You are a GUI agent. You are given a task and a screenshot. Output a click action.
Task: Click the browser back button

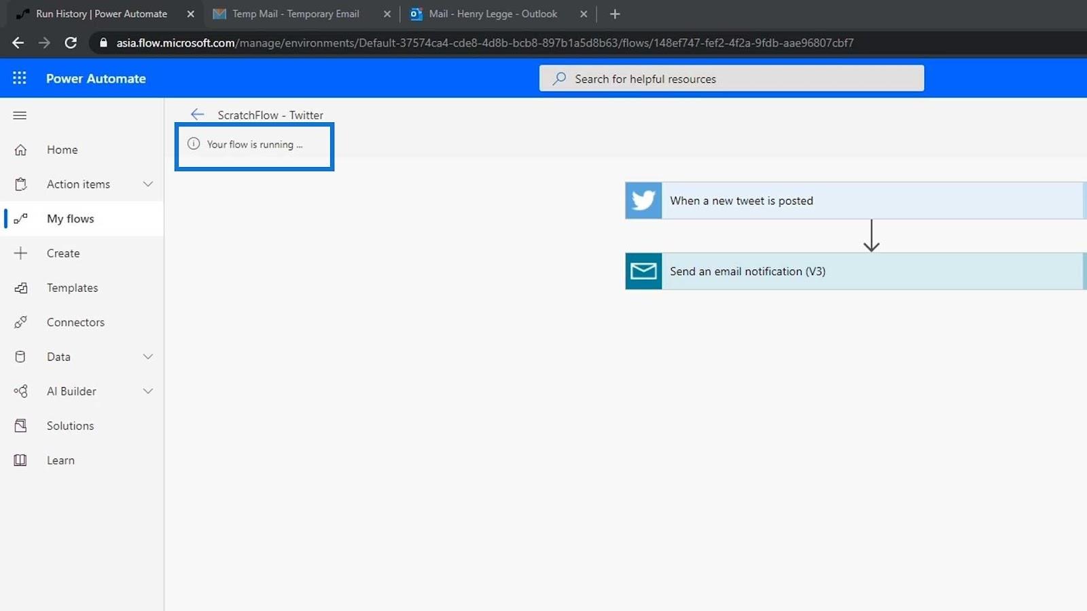pyautogui.click(x=18, y=43)
